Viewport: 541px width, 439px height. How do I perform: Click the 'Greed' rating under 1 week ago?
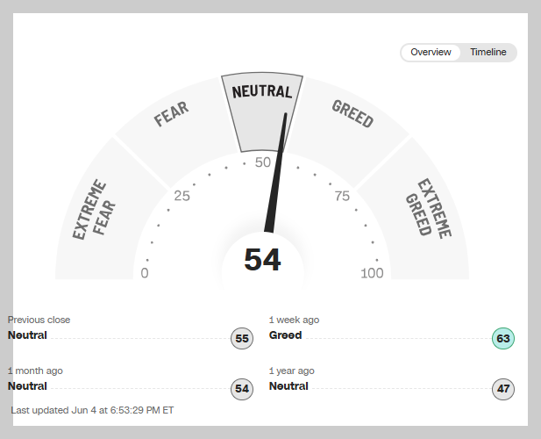pyautogui.click(x=285, y=335)
